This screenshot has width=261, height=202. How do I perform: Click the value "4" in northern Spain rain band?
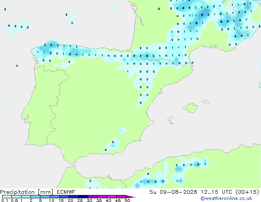pos(77,54)
